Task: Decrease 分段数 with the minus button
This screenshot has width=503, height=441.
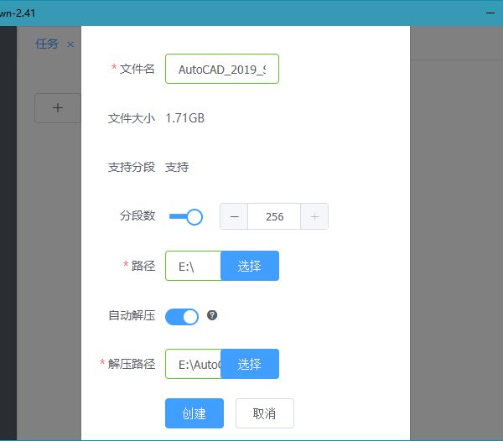Action: [234, 216]
